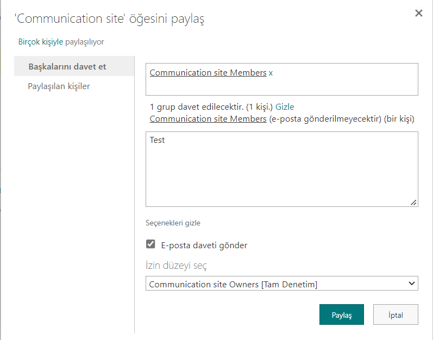Image resolution: width=433 pixels, height=340 pixels.
Task: Click the Communication site Members chip in invite box
Action: click(x=208, y=73)
